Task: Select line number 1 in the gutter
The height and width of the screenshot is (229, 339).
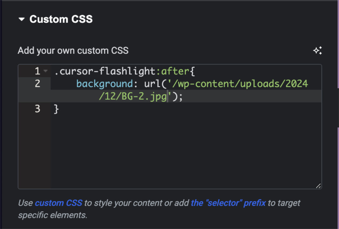Action: [37, 71]
